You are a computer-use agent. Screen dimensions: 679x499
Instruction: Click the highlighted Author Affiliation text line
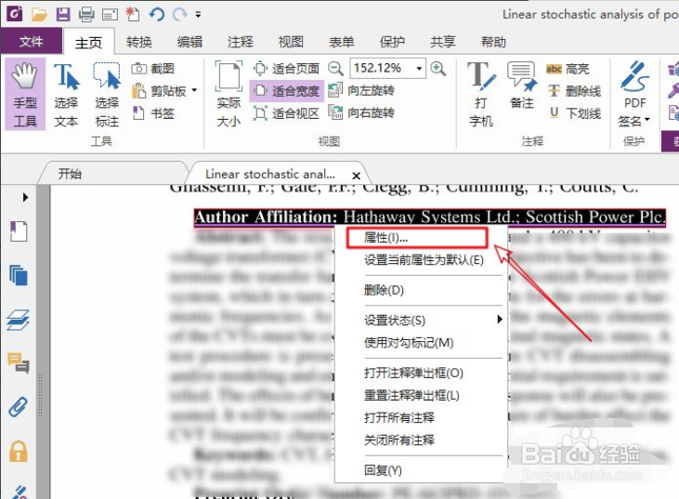[429, 217]
